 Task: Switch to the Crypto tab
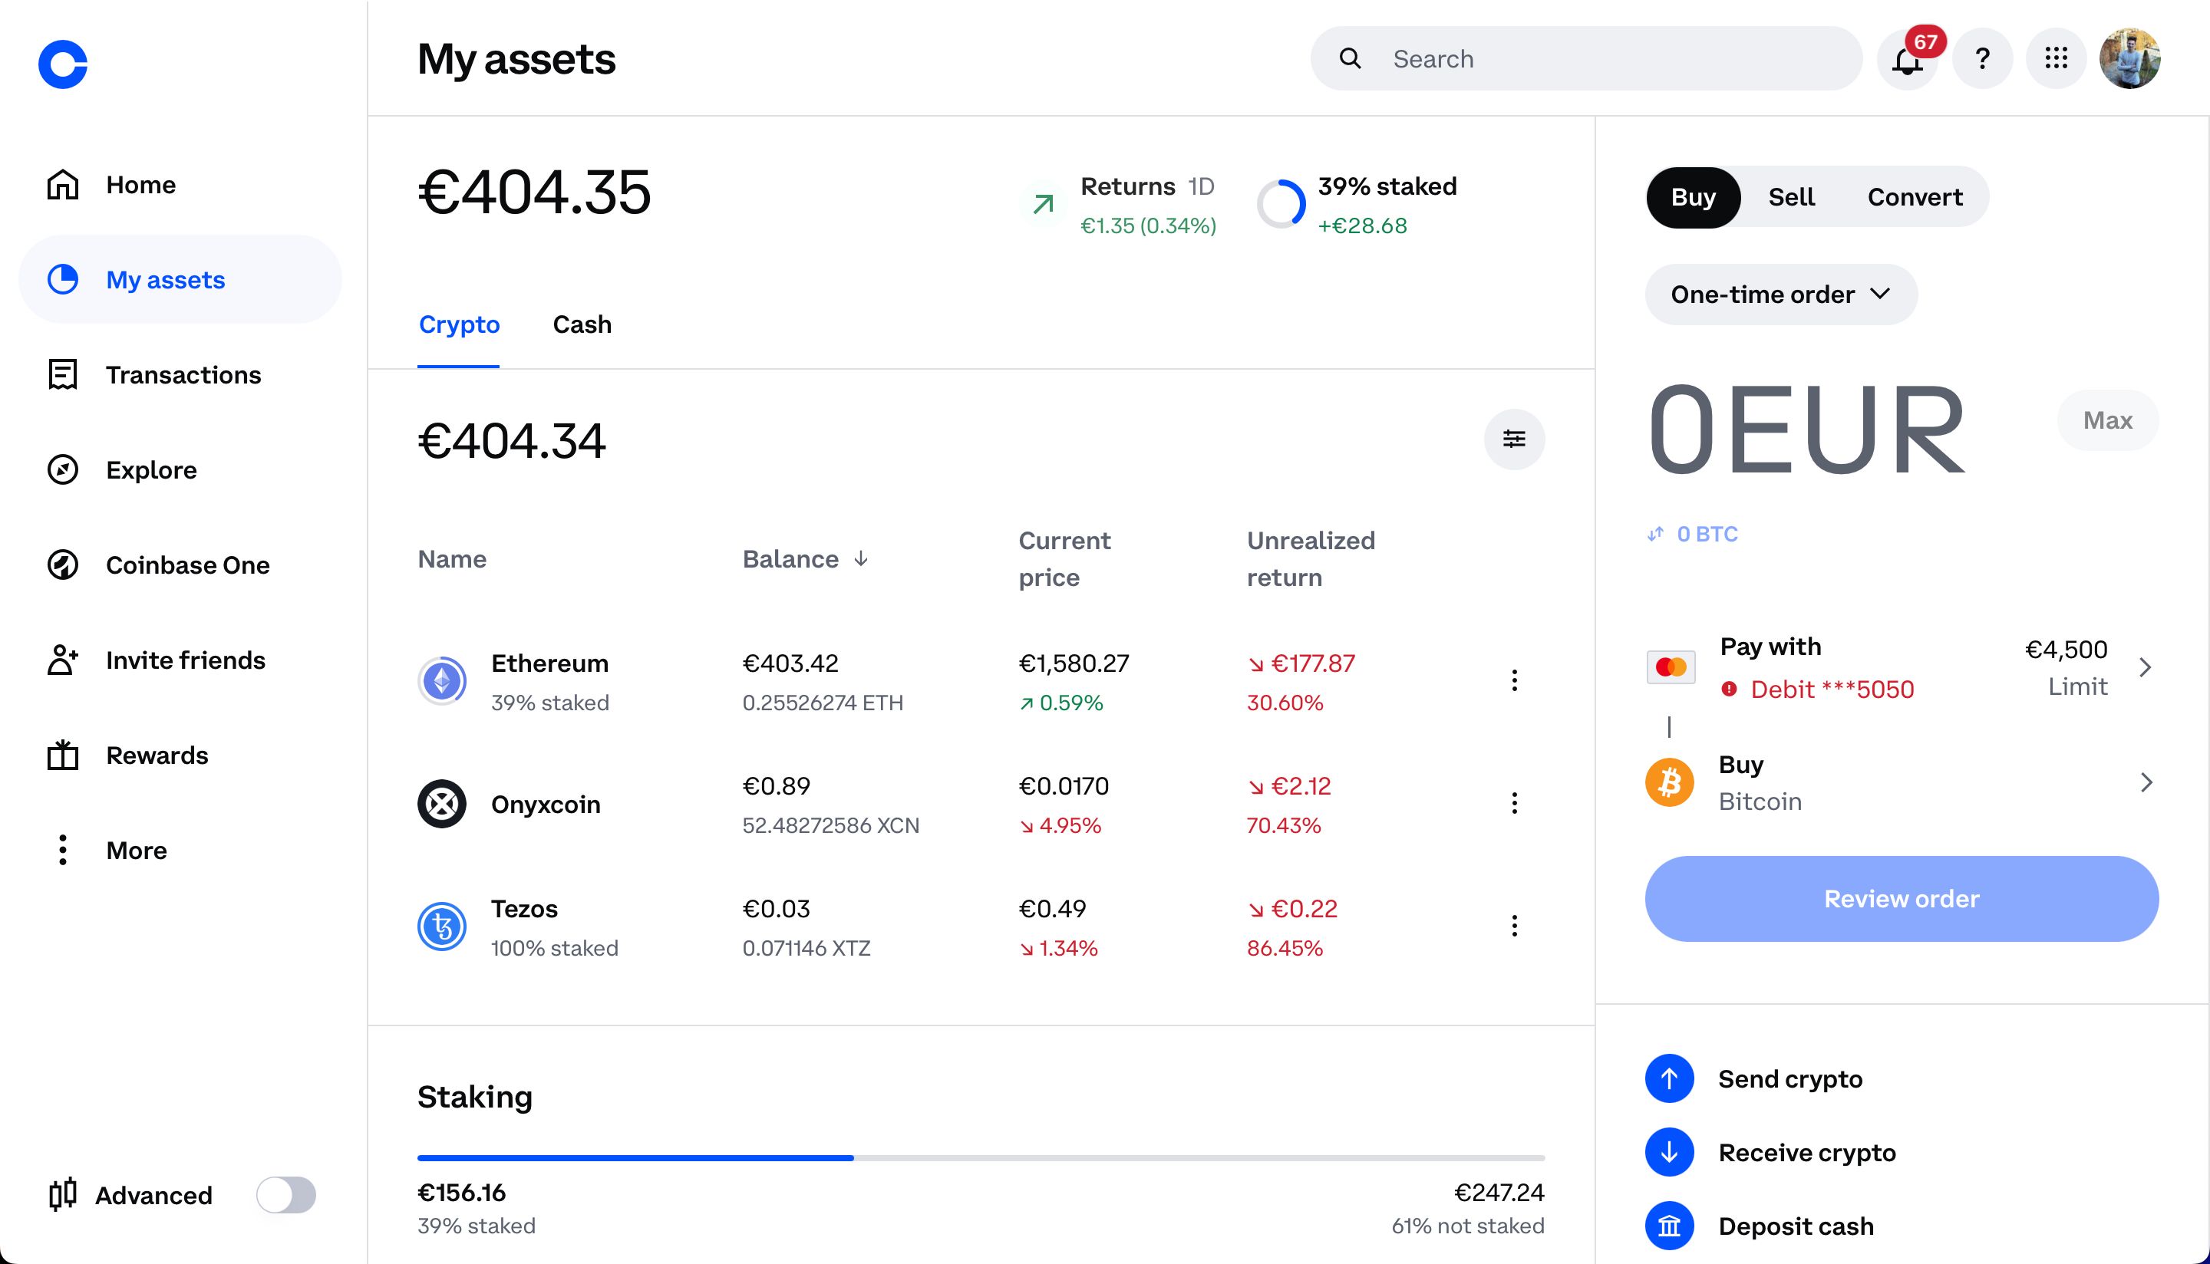(459, 324)
